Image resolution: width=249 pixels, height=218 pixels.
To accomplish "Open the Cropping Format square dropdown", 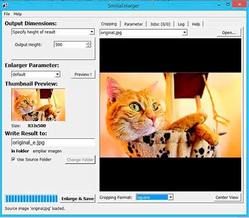I will 170,197.
